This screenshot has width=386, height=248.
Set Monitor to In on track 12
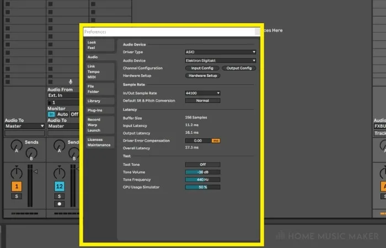pyautogui.click(x=51, y=115)
